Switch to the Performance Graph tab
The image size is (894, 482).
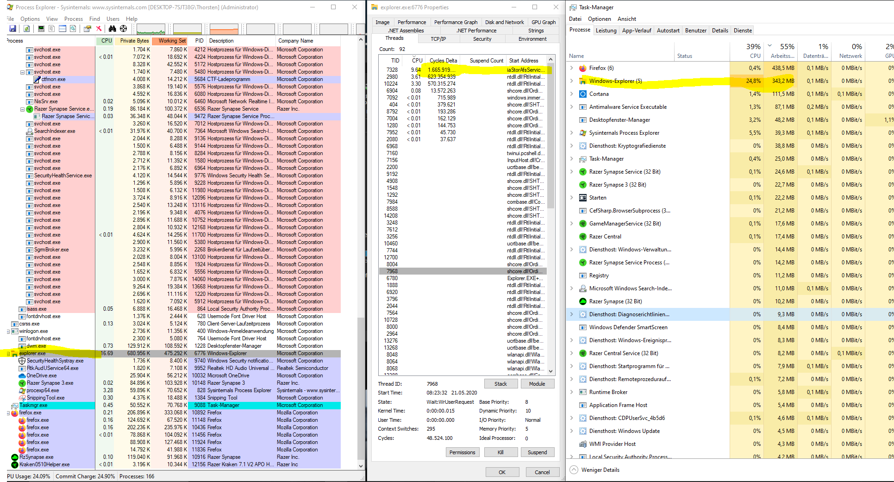456,22
